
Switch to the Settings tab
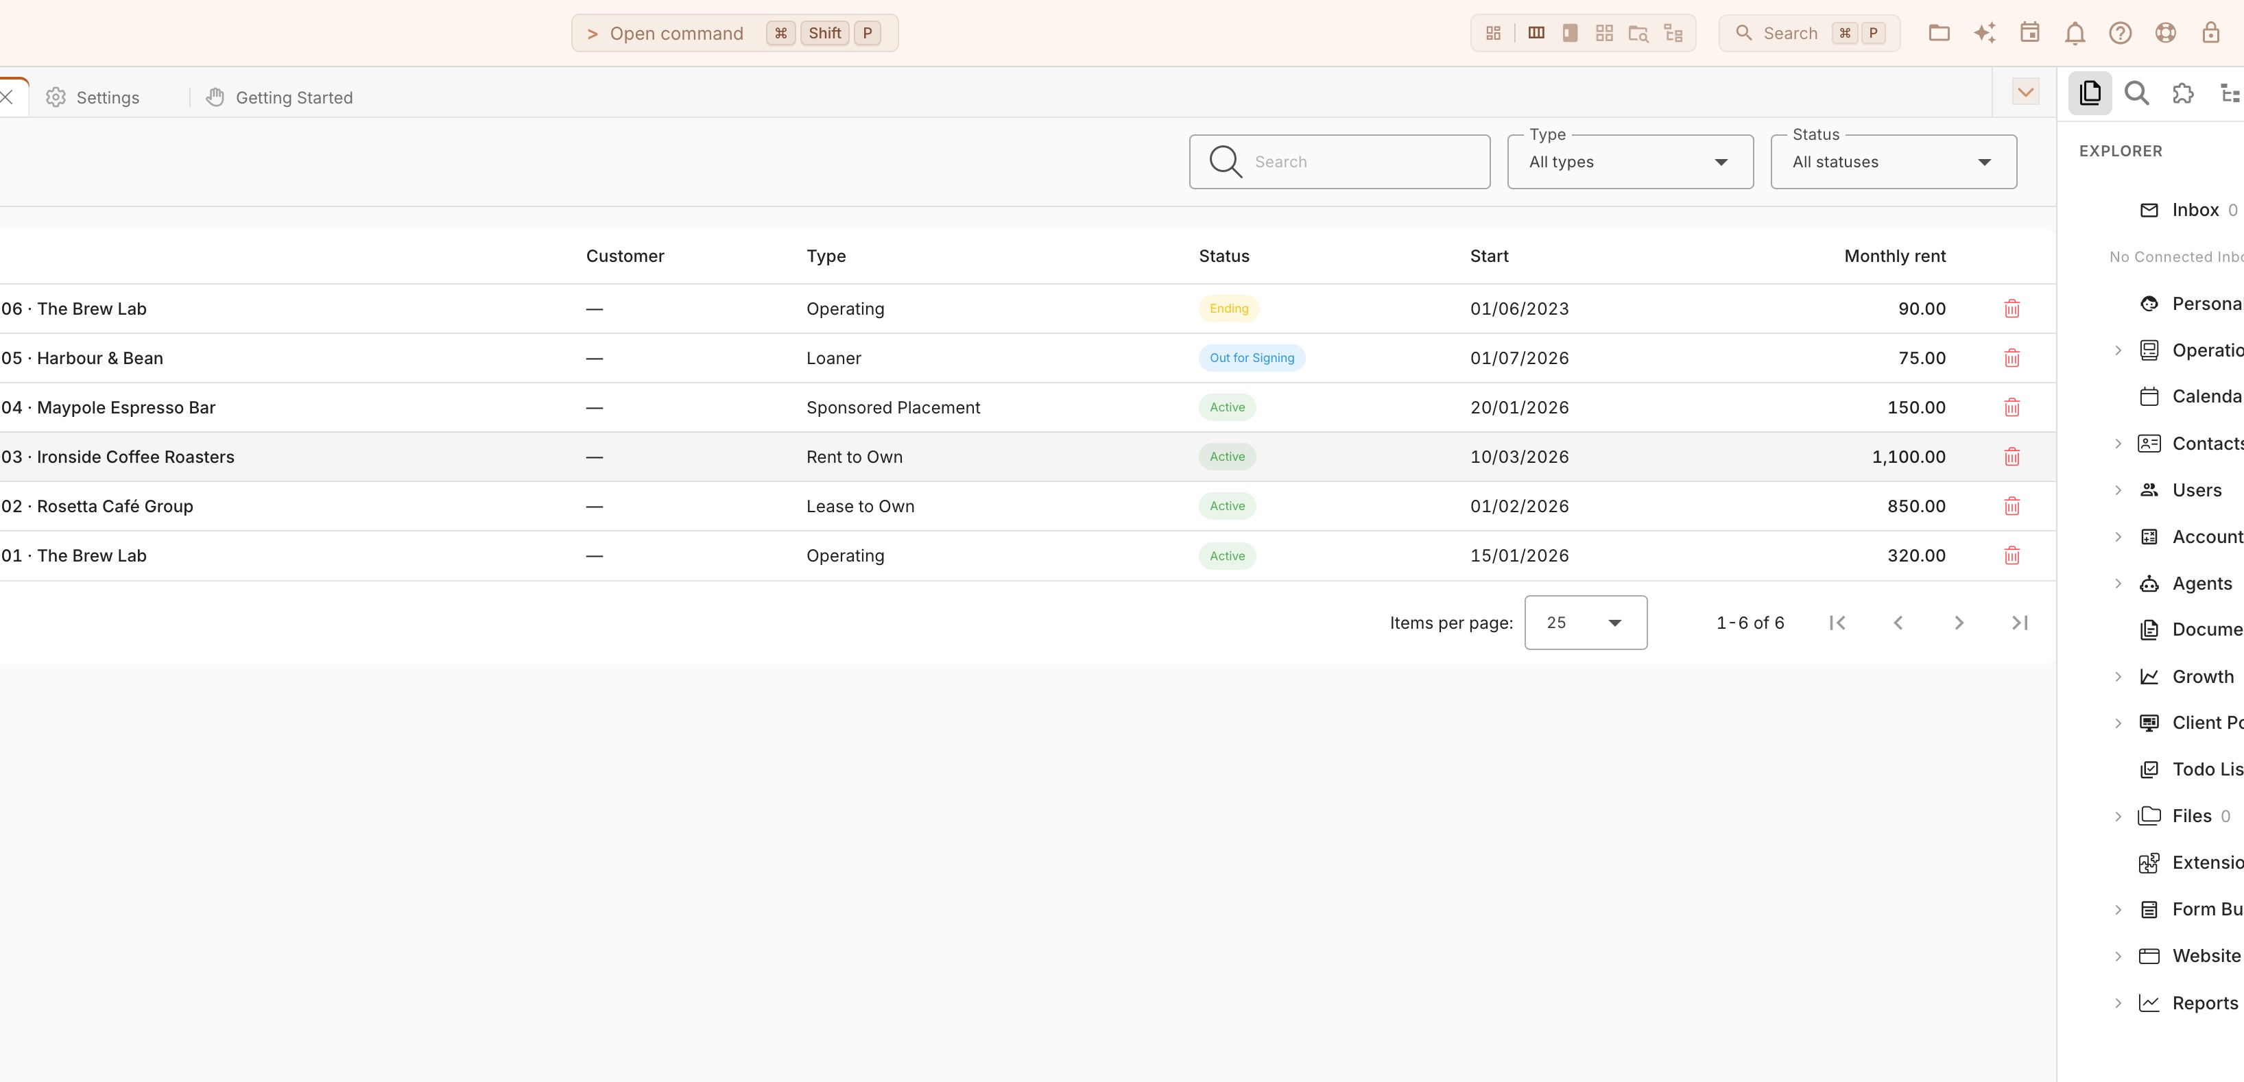pos(93,97)
